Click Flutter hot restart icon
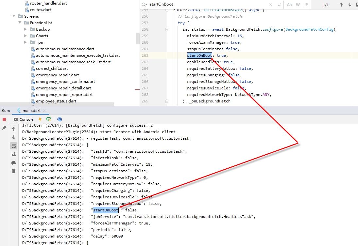The width and height of the screenshot is (358, 246). coord(49,119)
